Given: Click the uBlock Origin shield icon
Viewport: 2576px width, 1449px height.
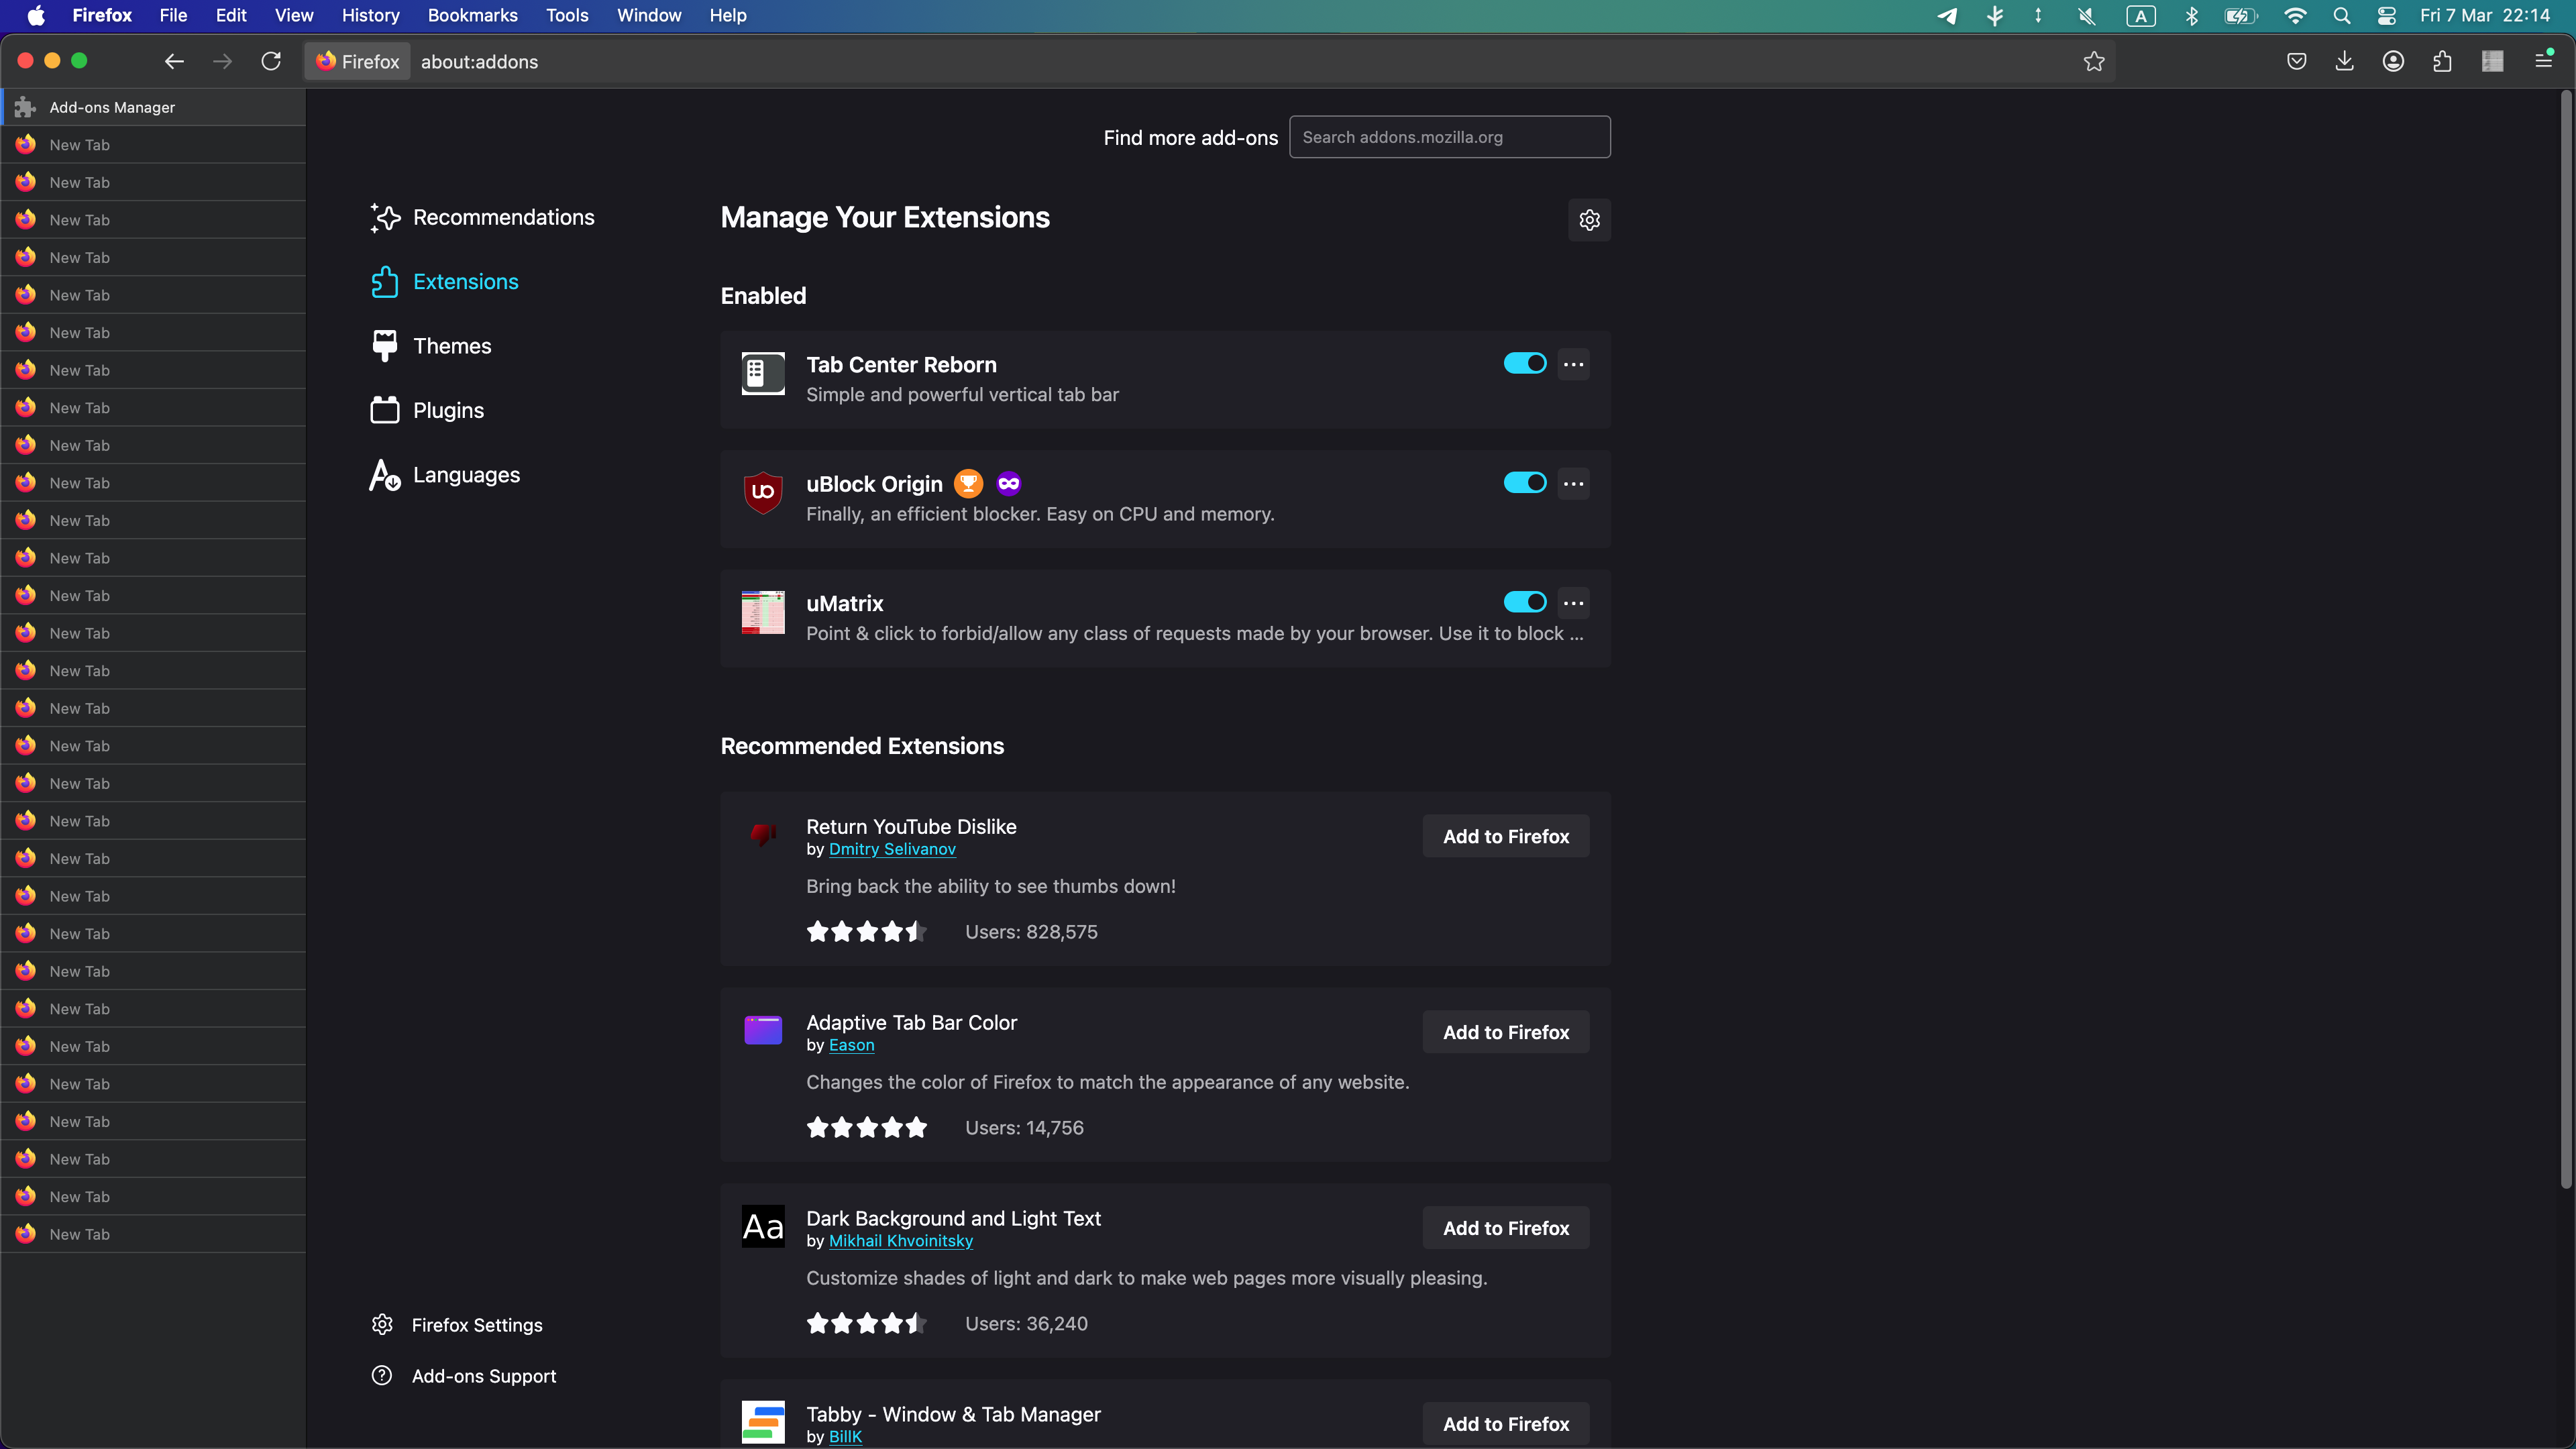Looking at the screenshot, I should (x=763, y=493).
